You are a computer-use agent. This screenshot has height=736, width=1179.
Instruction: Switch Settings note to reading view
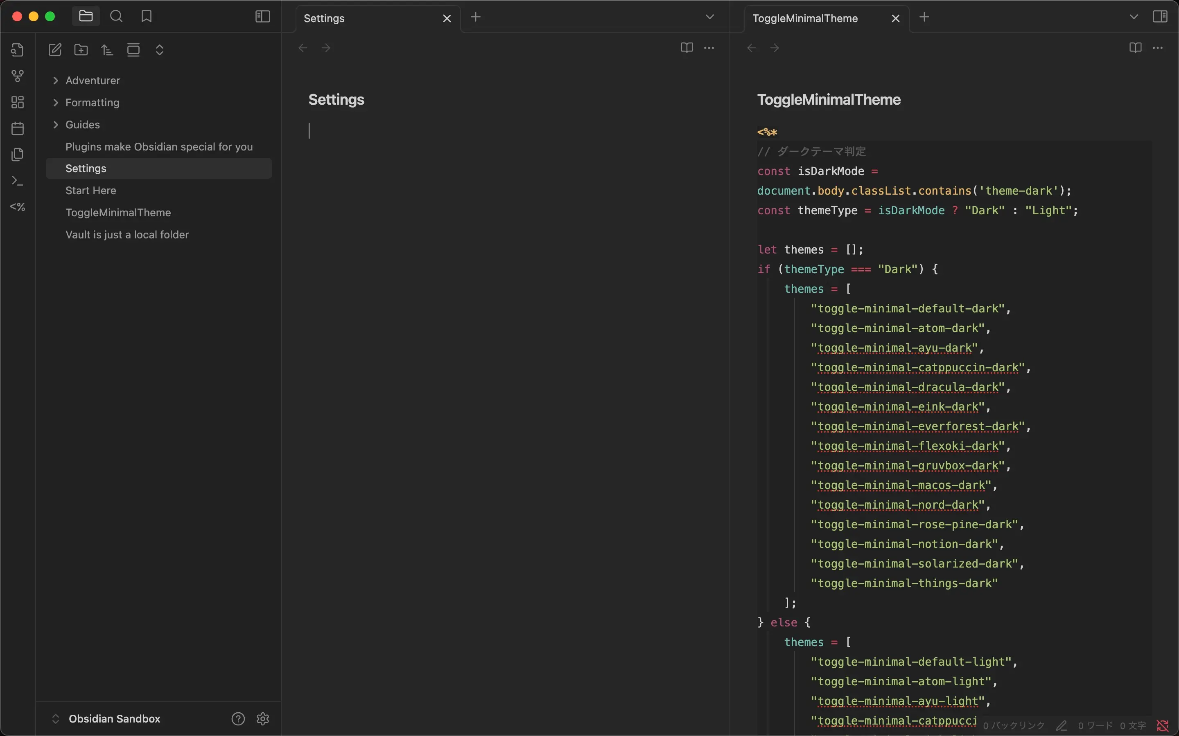tap(687, 48)
